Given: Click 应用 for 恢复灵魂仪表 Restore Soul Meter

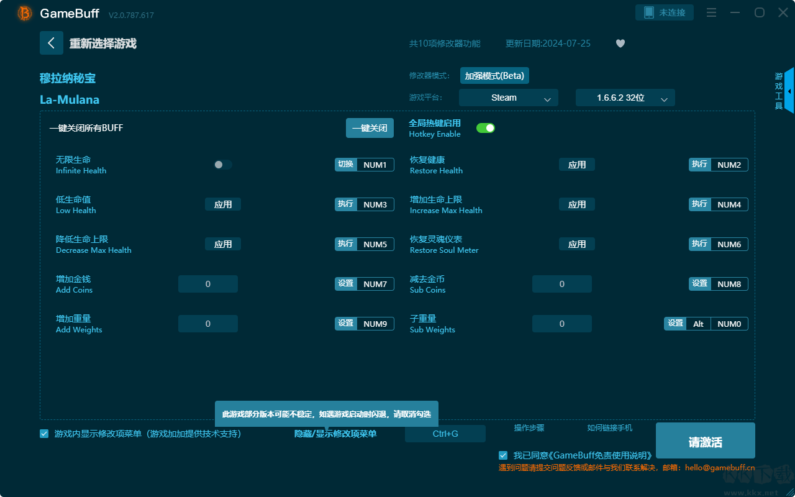Looking at the screenshot, I should click(x=577, y=244).
